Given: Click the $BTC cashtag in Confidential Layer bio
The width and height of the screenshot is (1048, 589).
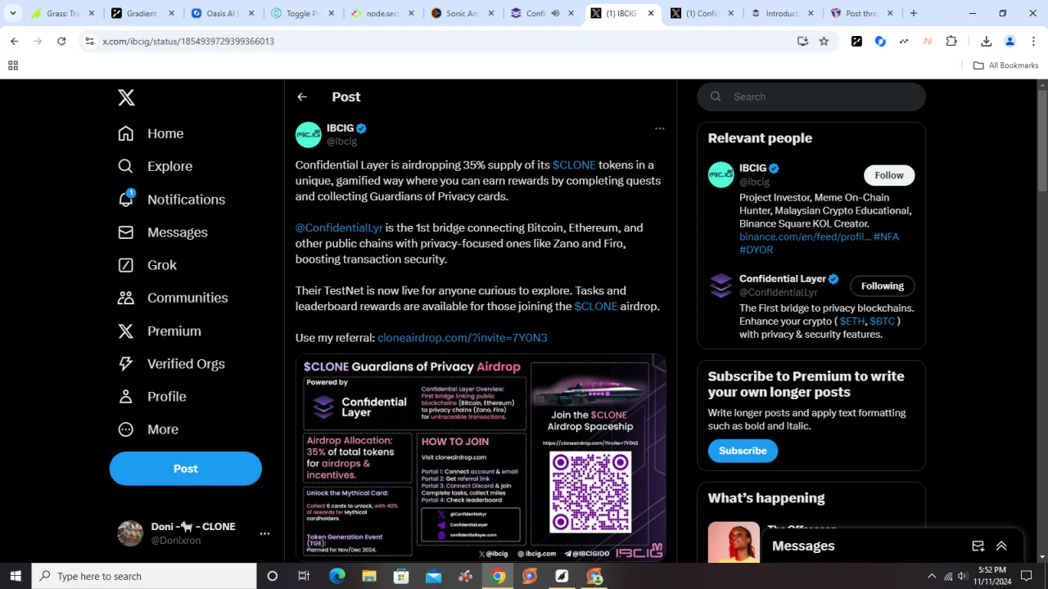Looking at the screenshot, I should click(882, 321).
